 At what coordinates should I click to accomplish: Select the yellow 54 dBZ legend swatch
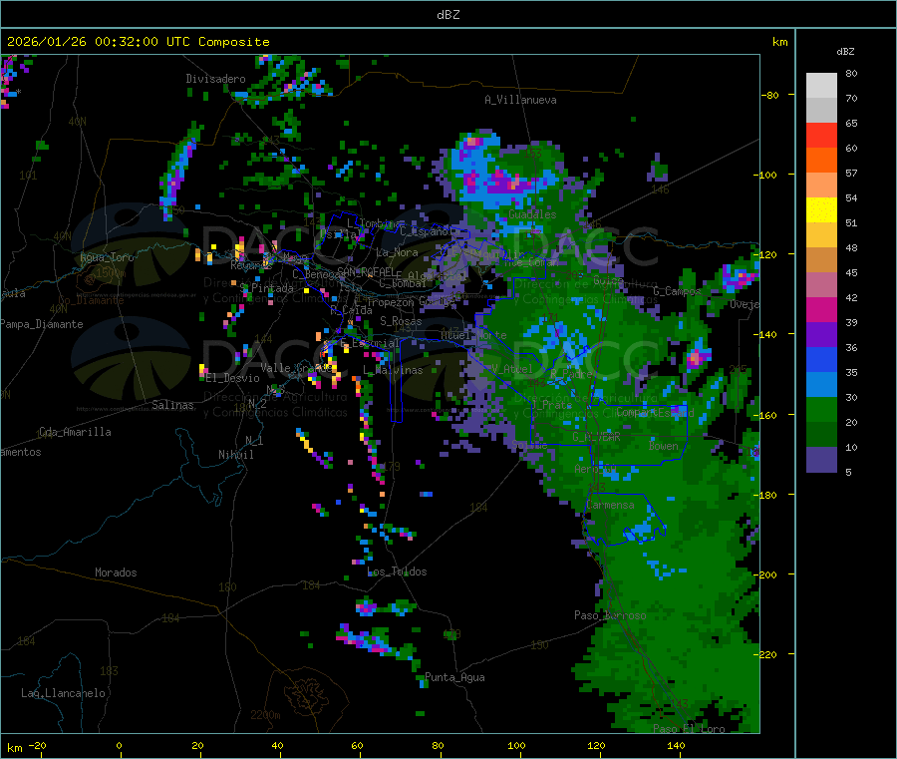pyautogui.click(x=821, y=210)
